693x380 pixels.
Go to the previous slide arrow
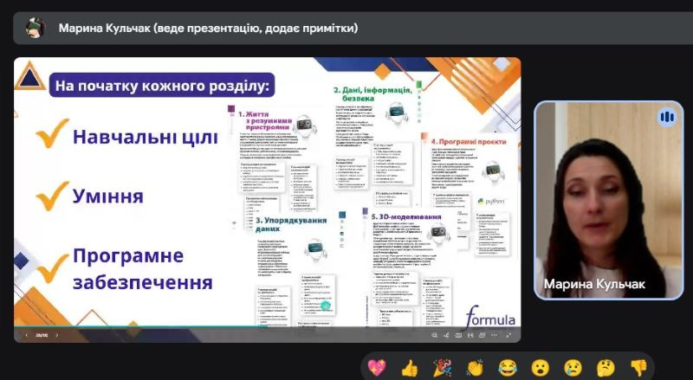[x=26, y=334]
